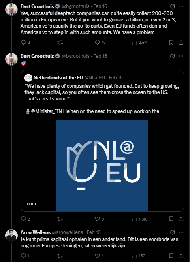View analytics showing 2.6K views
This screenshot has height=262, width=190.
pos(139,43)
